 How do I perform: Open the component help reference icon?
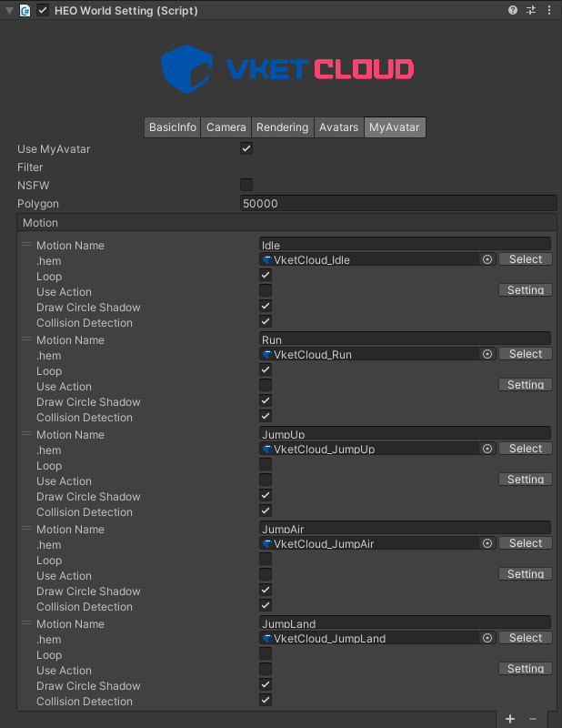click(x=513, y=10)
